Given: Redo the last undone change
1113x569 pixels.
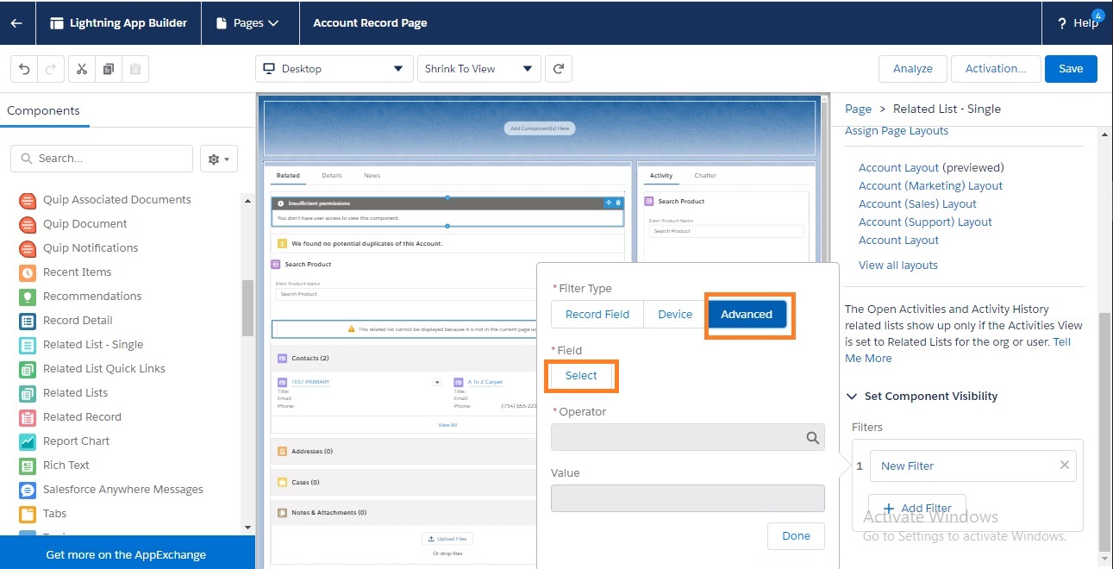Looking at the screenshot, I should point(52,69).
